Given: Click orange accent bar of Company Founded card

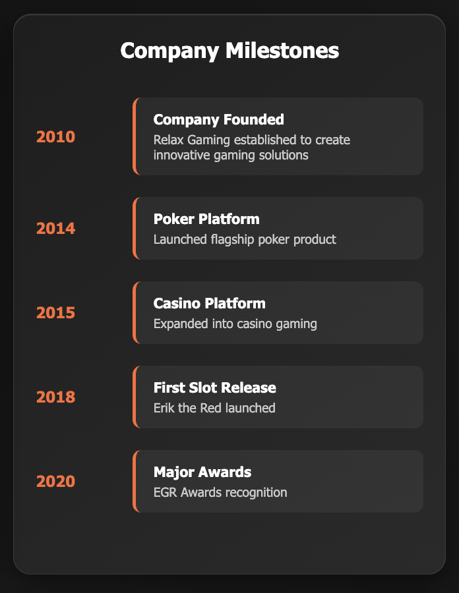Looking at the screenshot, I should coord(135,136).
